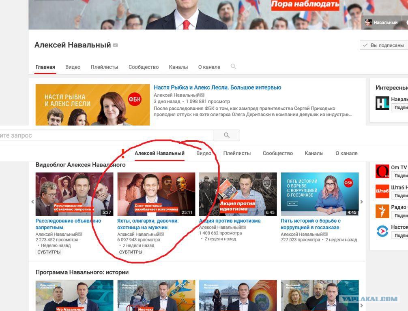The width and height of the screenshot is (408, 311).
Task: Open the Что Навальный thumbnail in Программа row
Action: tap(74, 296)
